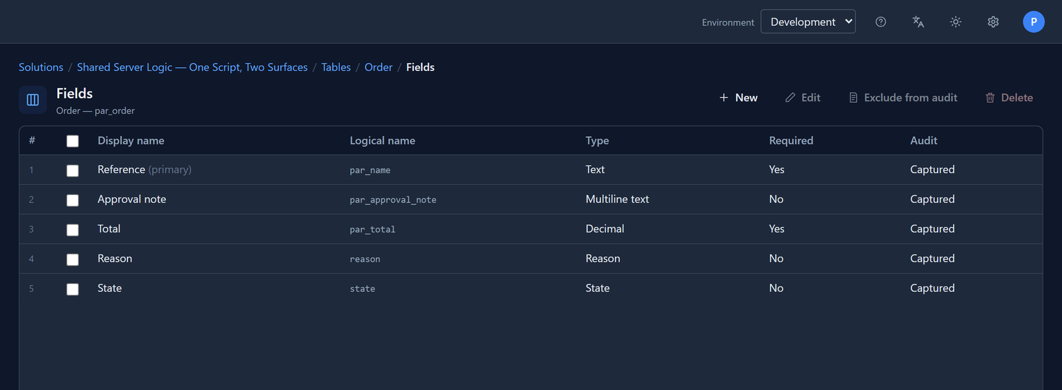Click the Delete button
The width and height of the screenshot is (1062, 390).
pos(1009,97)
